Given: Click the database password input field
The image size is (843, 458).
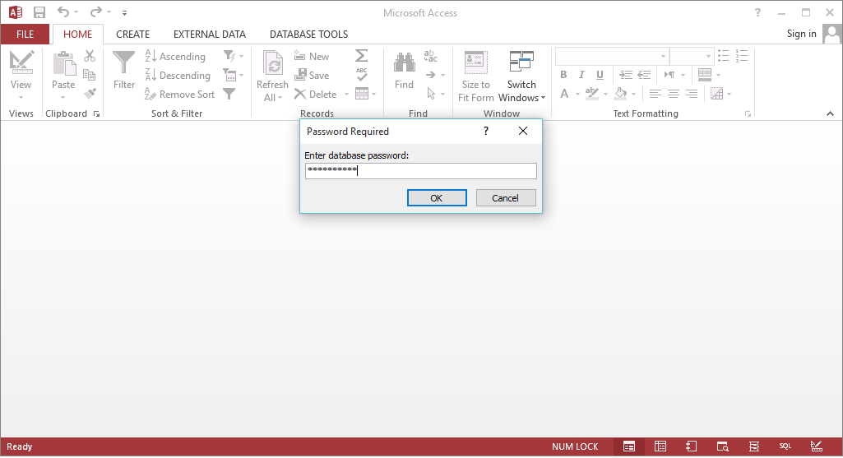Looking at the screenshot, I should coord(420,171).
